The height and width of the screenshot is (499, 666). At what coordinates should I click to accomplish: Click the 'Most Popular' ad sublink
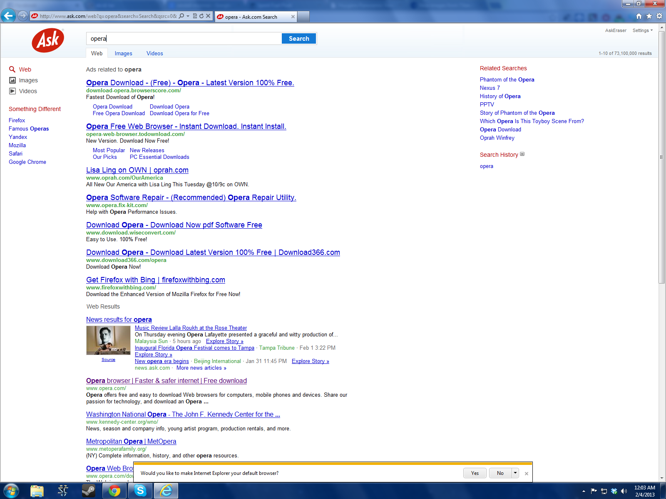[x=109, y=150]
